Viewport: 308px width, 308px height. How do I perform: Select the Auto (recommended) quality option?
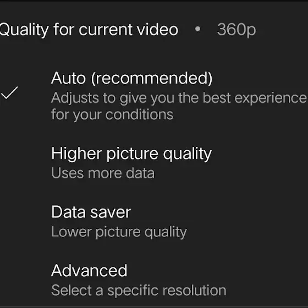(x=154, y=96)
